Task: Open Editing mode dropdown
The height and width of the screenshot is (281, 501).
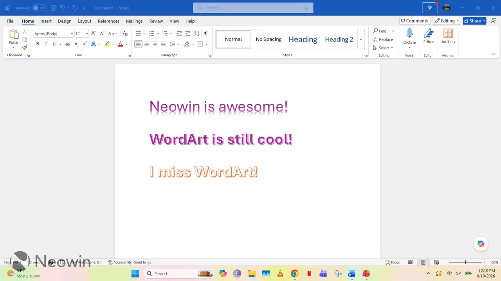Action: click(x=446, y=21)
